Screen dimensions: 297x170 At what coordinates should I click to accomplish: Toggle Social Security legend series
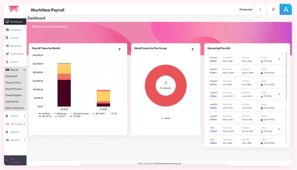[79, 114]
